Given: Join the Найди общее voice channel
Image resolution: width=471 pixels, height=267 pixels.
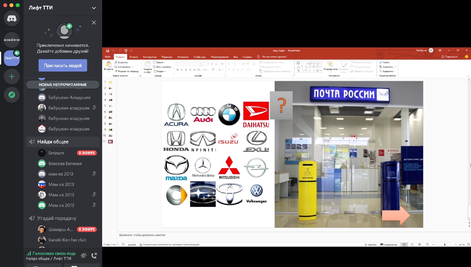Looking at the screenshot, I should click(63, 142).
